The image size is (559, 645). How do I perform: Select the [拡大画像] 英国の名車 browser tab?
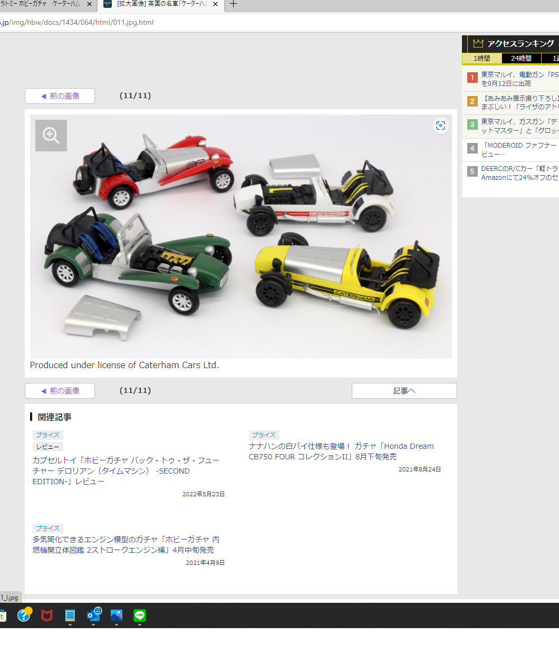pyautogui.click(x=160, y=4)
